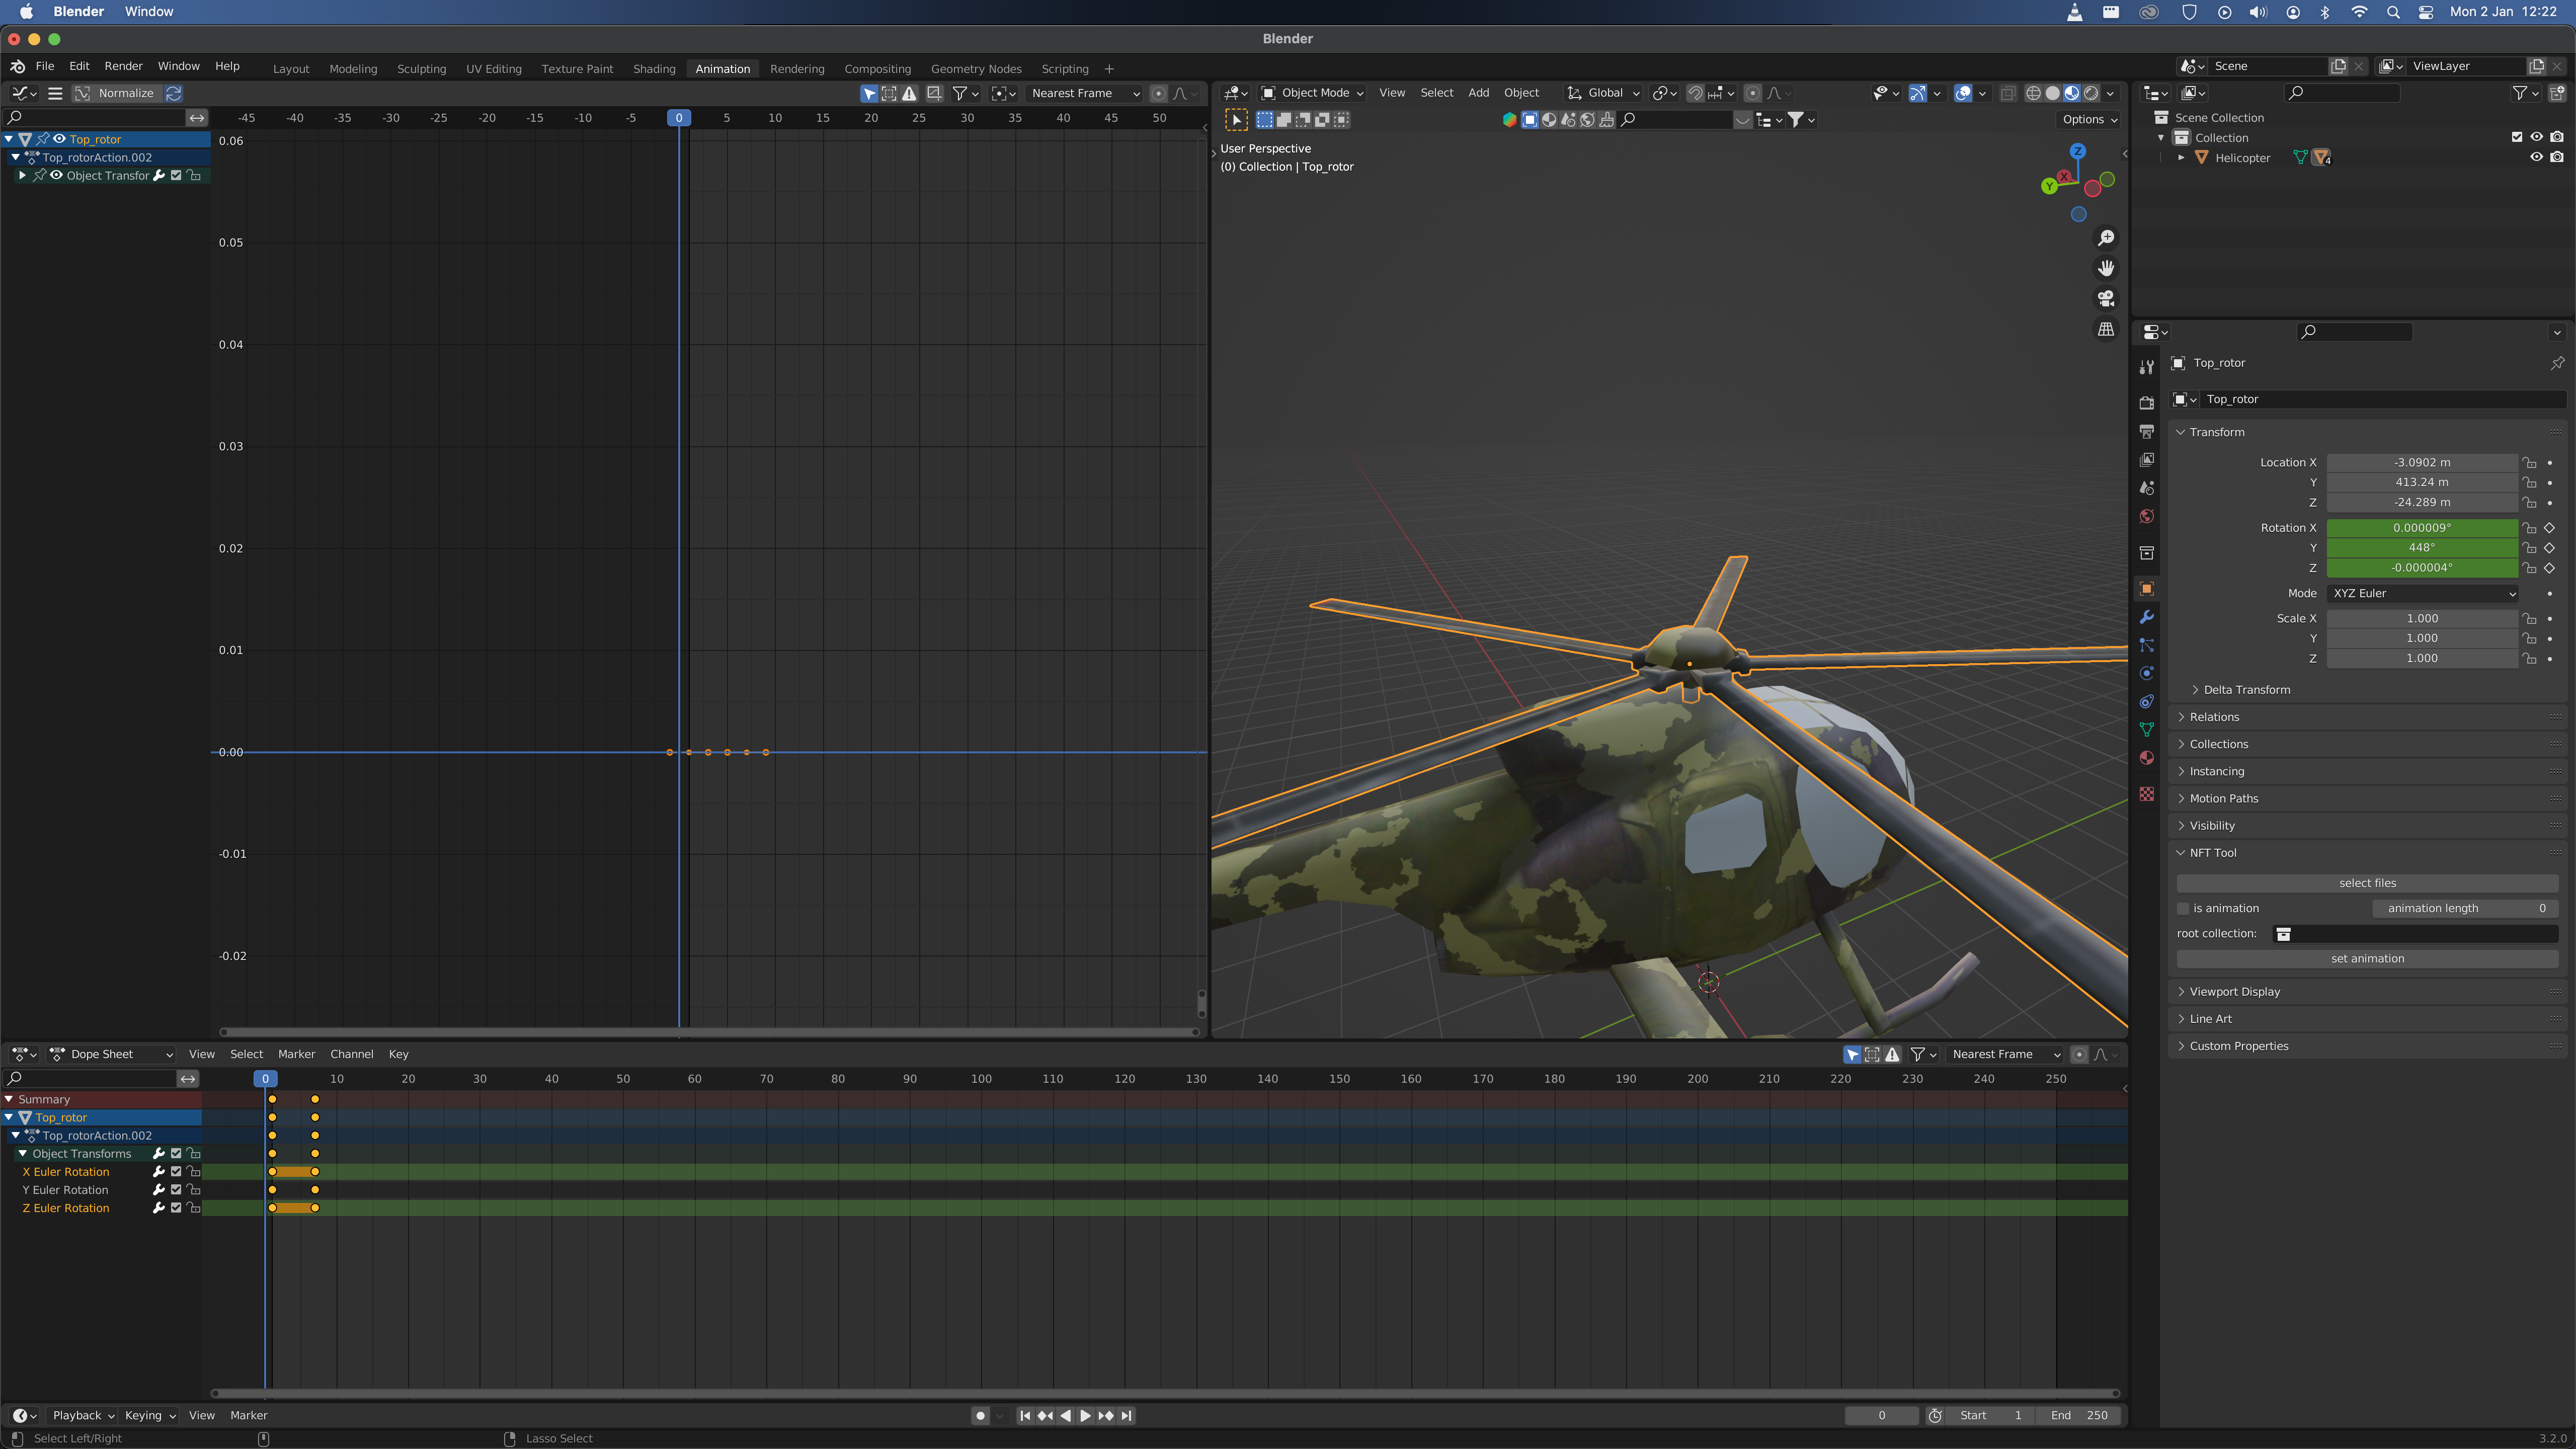Open the Output properties tab icon
The height and width of the screenshot is (1449, 2576).
coord(2146,431)
